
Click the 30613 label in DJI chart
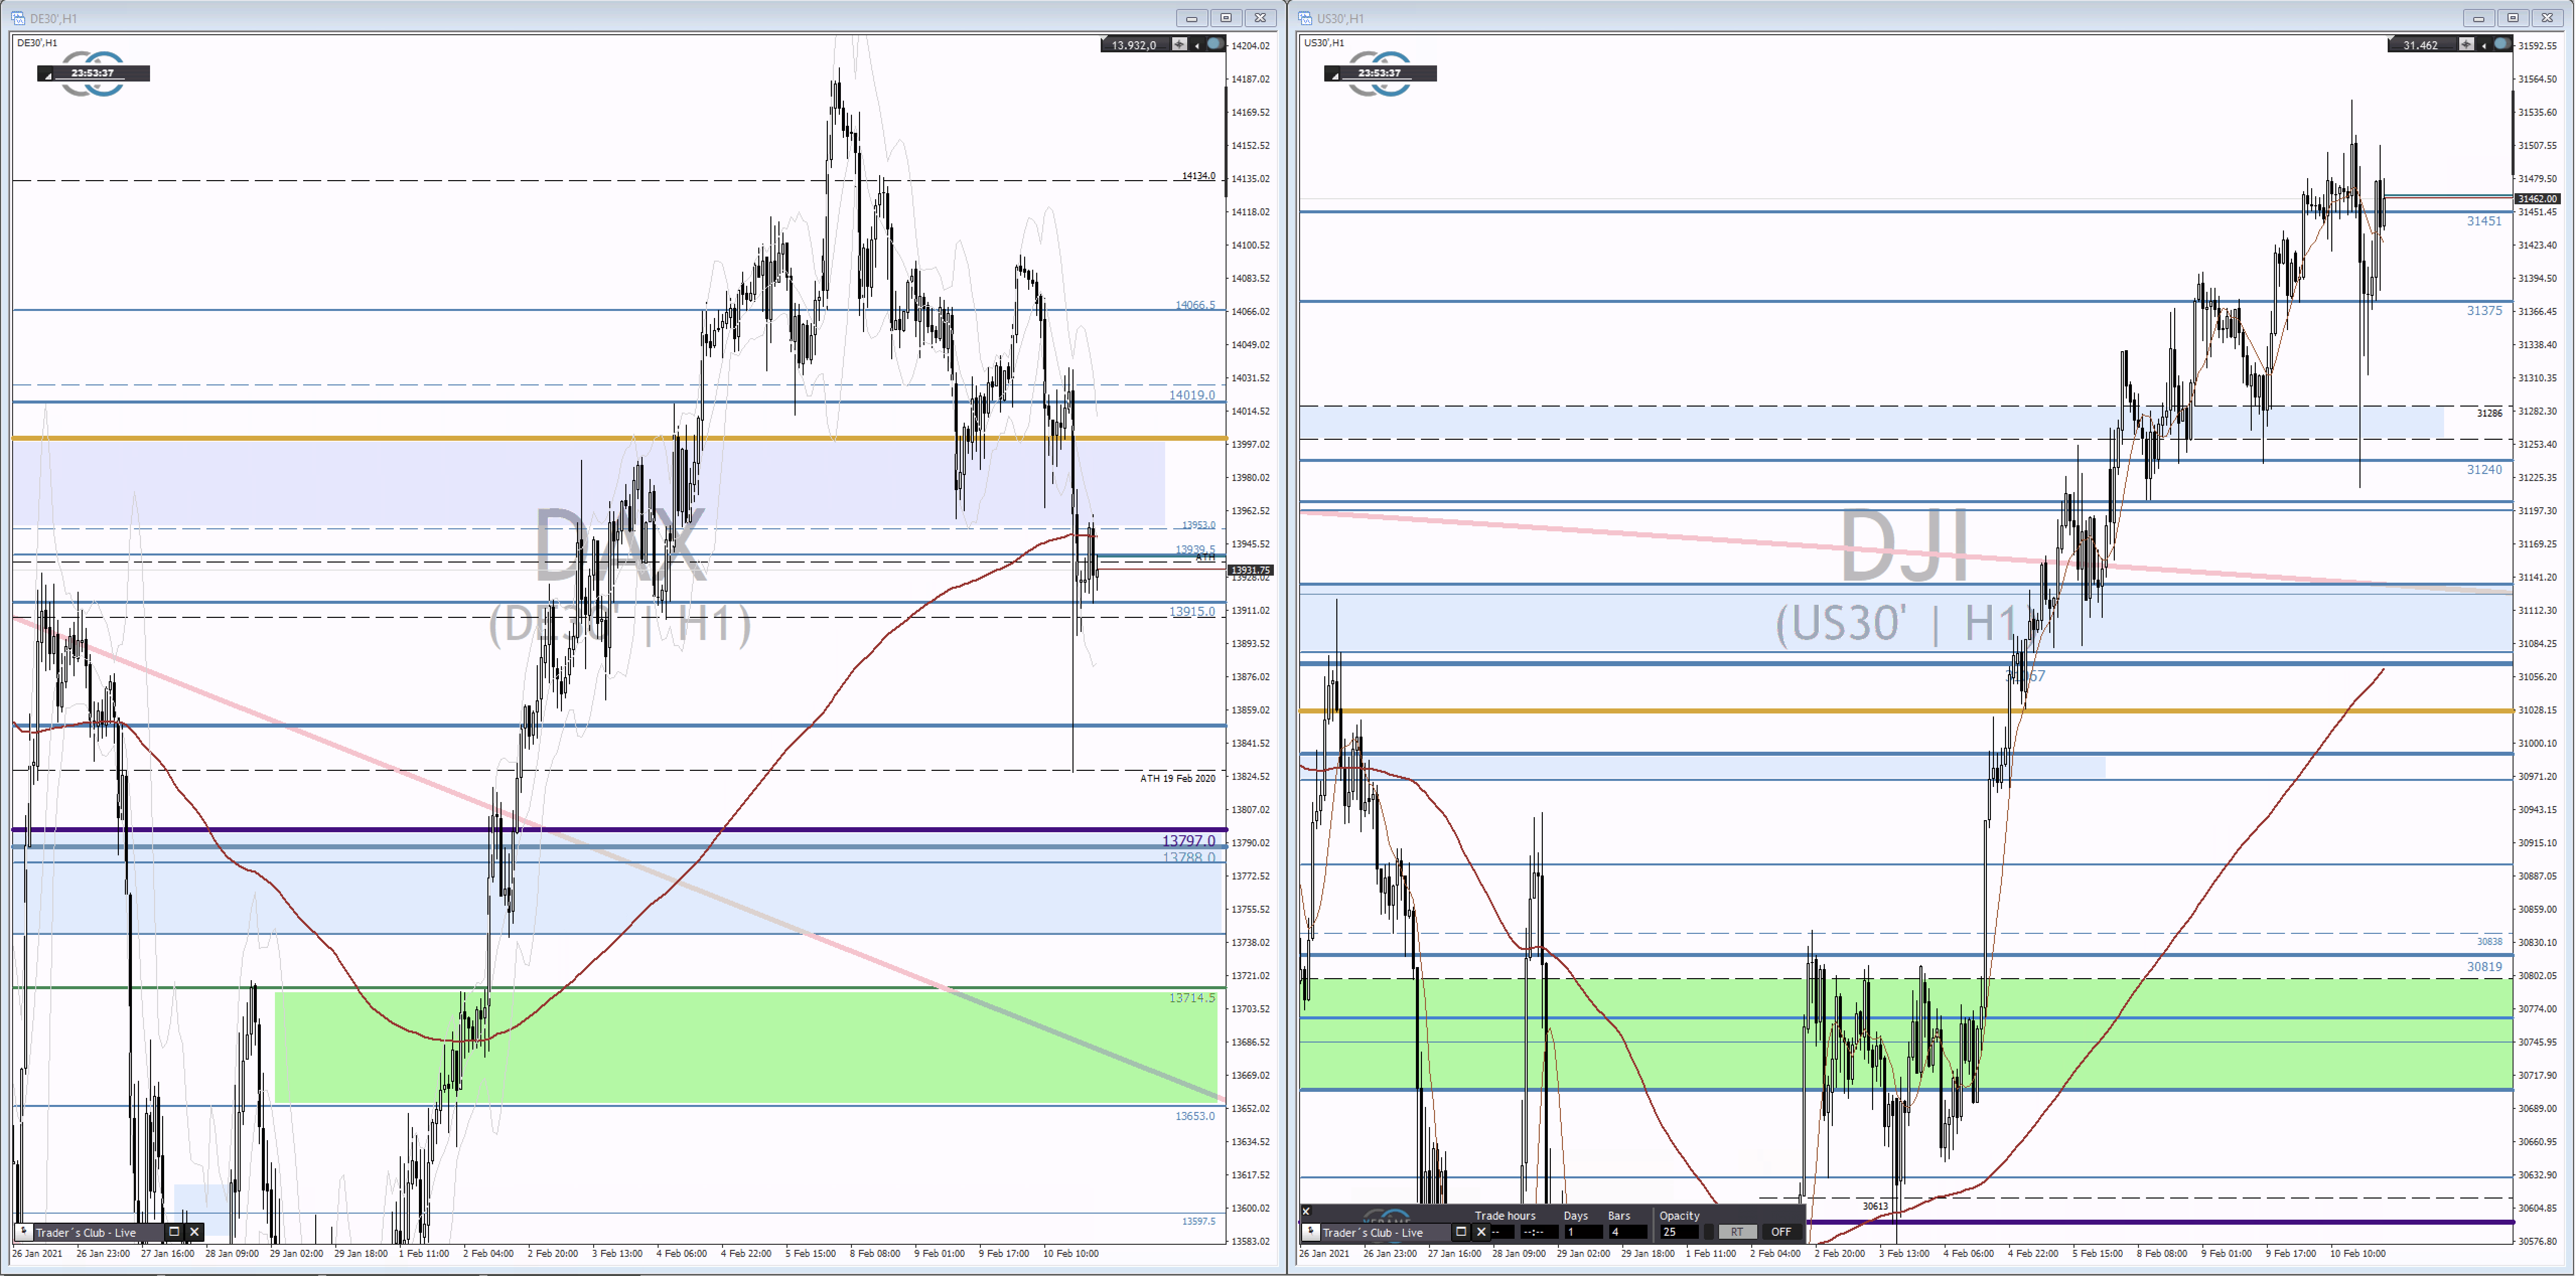pyautogui.click(x=1875, y=1206)
